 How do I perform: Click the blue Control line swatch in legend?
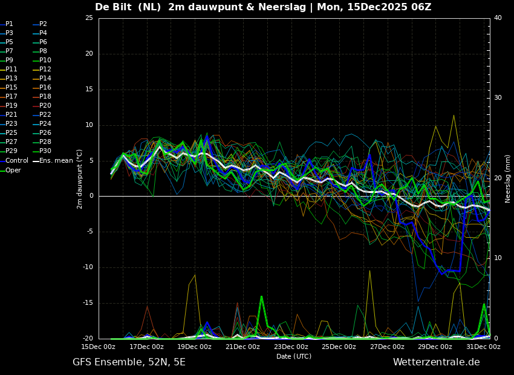(2, 161)
